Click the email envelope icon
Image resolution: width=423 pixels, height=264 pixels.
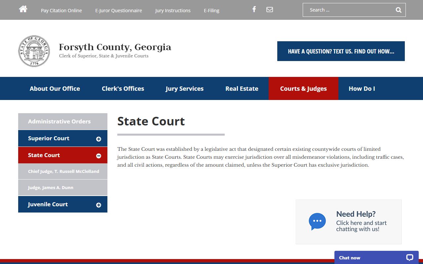pyautogui.click(x=270, y=10)
